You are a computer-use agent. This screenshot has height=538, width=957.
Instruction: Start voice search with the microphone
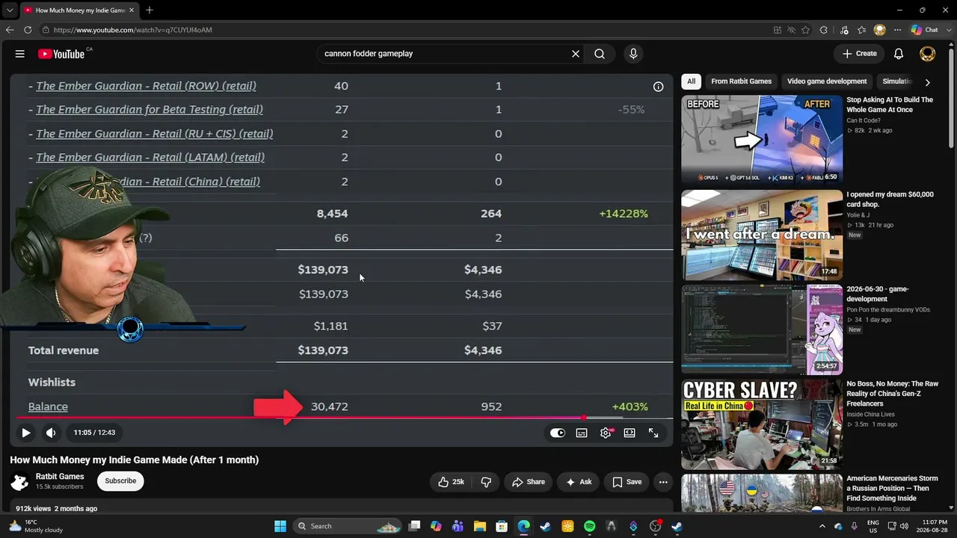[633, 54]
